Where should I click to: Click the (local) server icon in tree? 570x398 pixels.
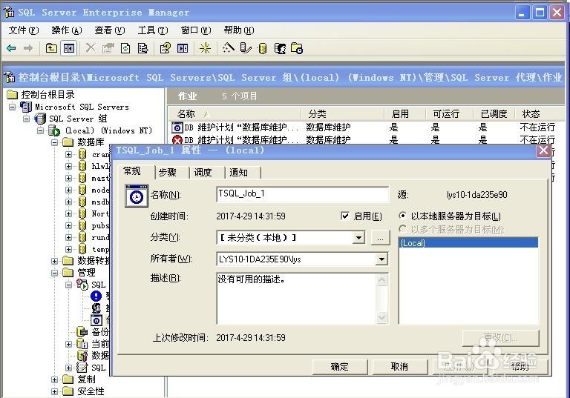pyautogui.click(x=54, y=130)
